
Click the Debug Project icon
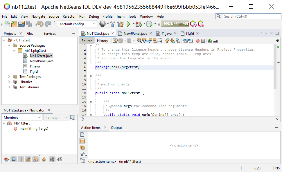pyautogui.click(x=139, y=24)
